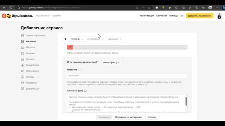This screenshot has width=225, height=126.
Task: Click the textarea scroll up arrow
Action: pyautogui.click(x=186, y=96)
